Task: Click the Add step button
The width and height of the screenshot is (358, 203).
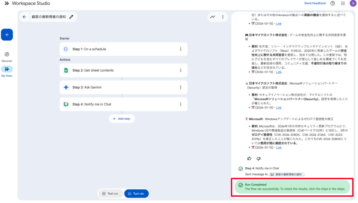Action: click(x=122, y=119)
